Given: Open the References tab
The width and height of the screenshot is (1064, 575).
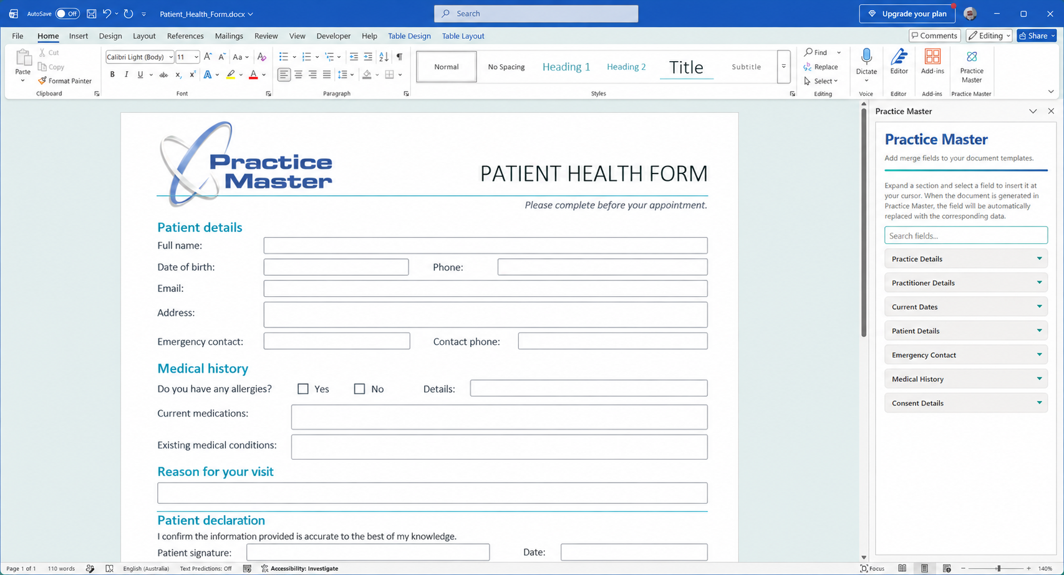Looking at the screenshot, I should pyautogui.click(x=185, y=36).
